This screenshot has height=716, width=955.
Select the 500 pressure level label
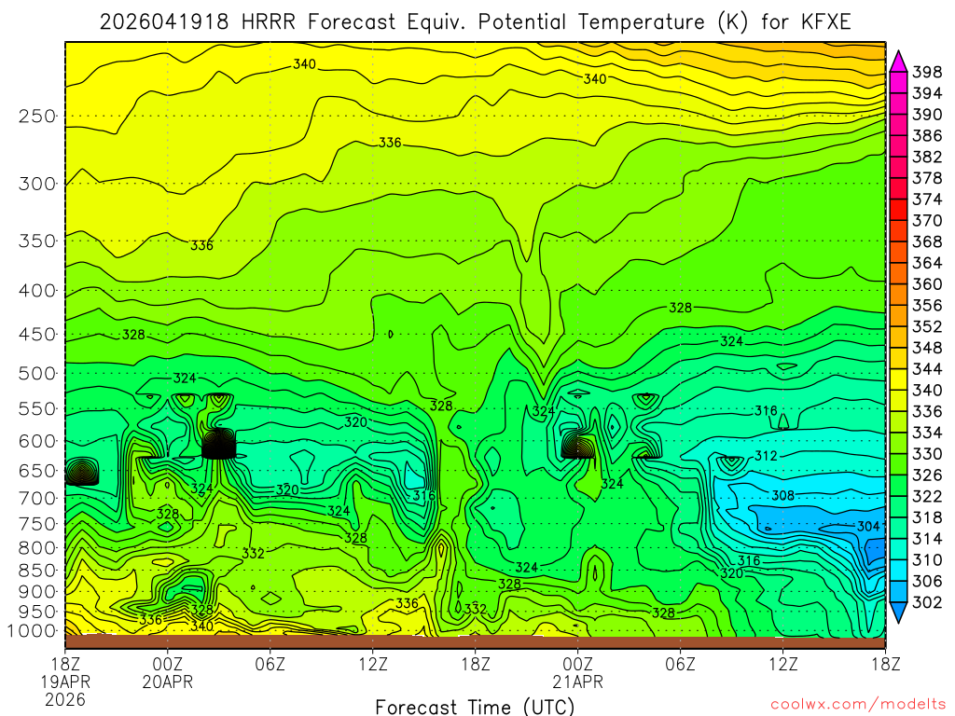point(37,373)
